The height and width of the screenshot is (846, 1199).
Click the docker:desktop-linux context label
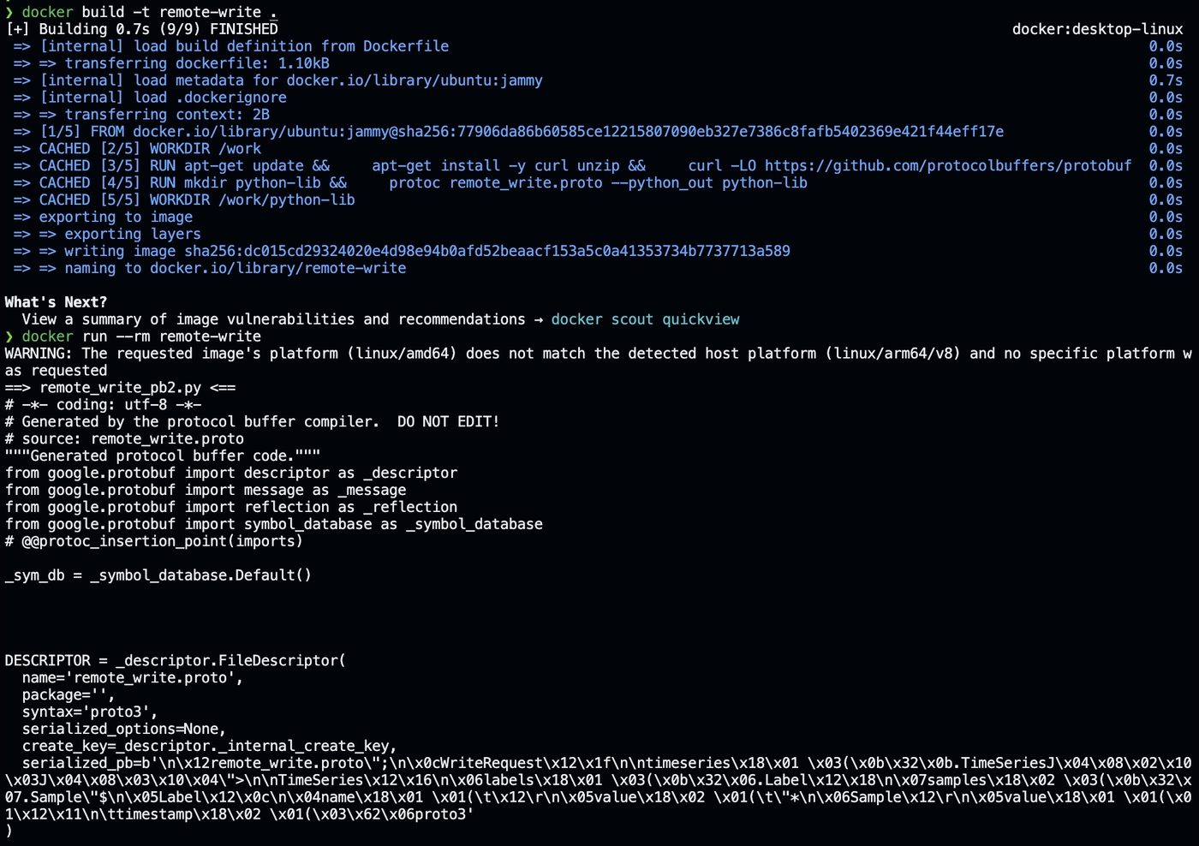(x=1096, y=29)
